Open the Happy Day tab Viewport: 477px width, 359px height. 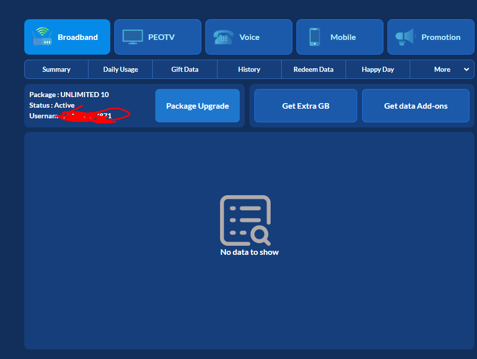point(378,69)
